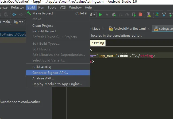Open the Refactor menu
The height and width of the screenshot is (119, 173).
pos(17,7)
